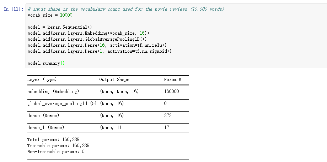Screen dimensions: 327x162
Task: Click the GlobalAveragePooling1D code line
Action: click(x=87, y=39)
